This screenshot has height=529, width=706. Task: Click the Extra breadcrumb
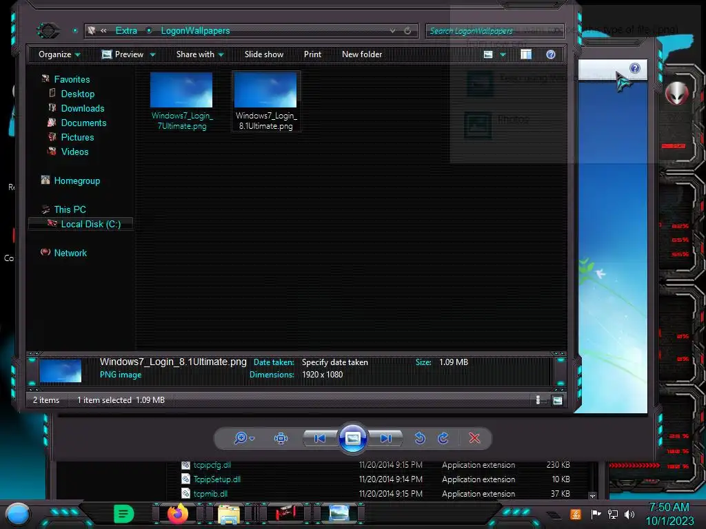pos(126,30)
